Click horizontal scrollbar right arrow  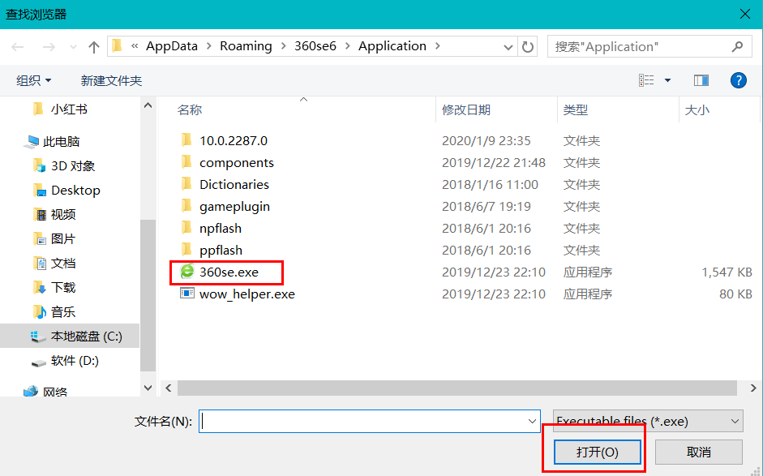click(752, 388)
